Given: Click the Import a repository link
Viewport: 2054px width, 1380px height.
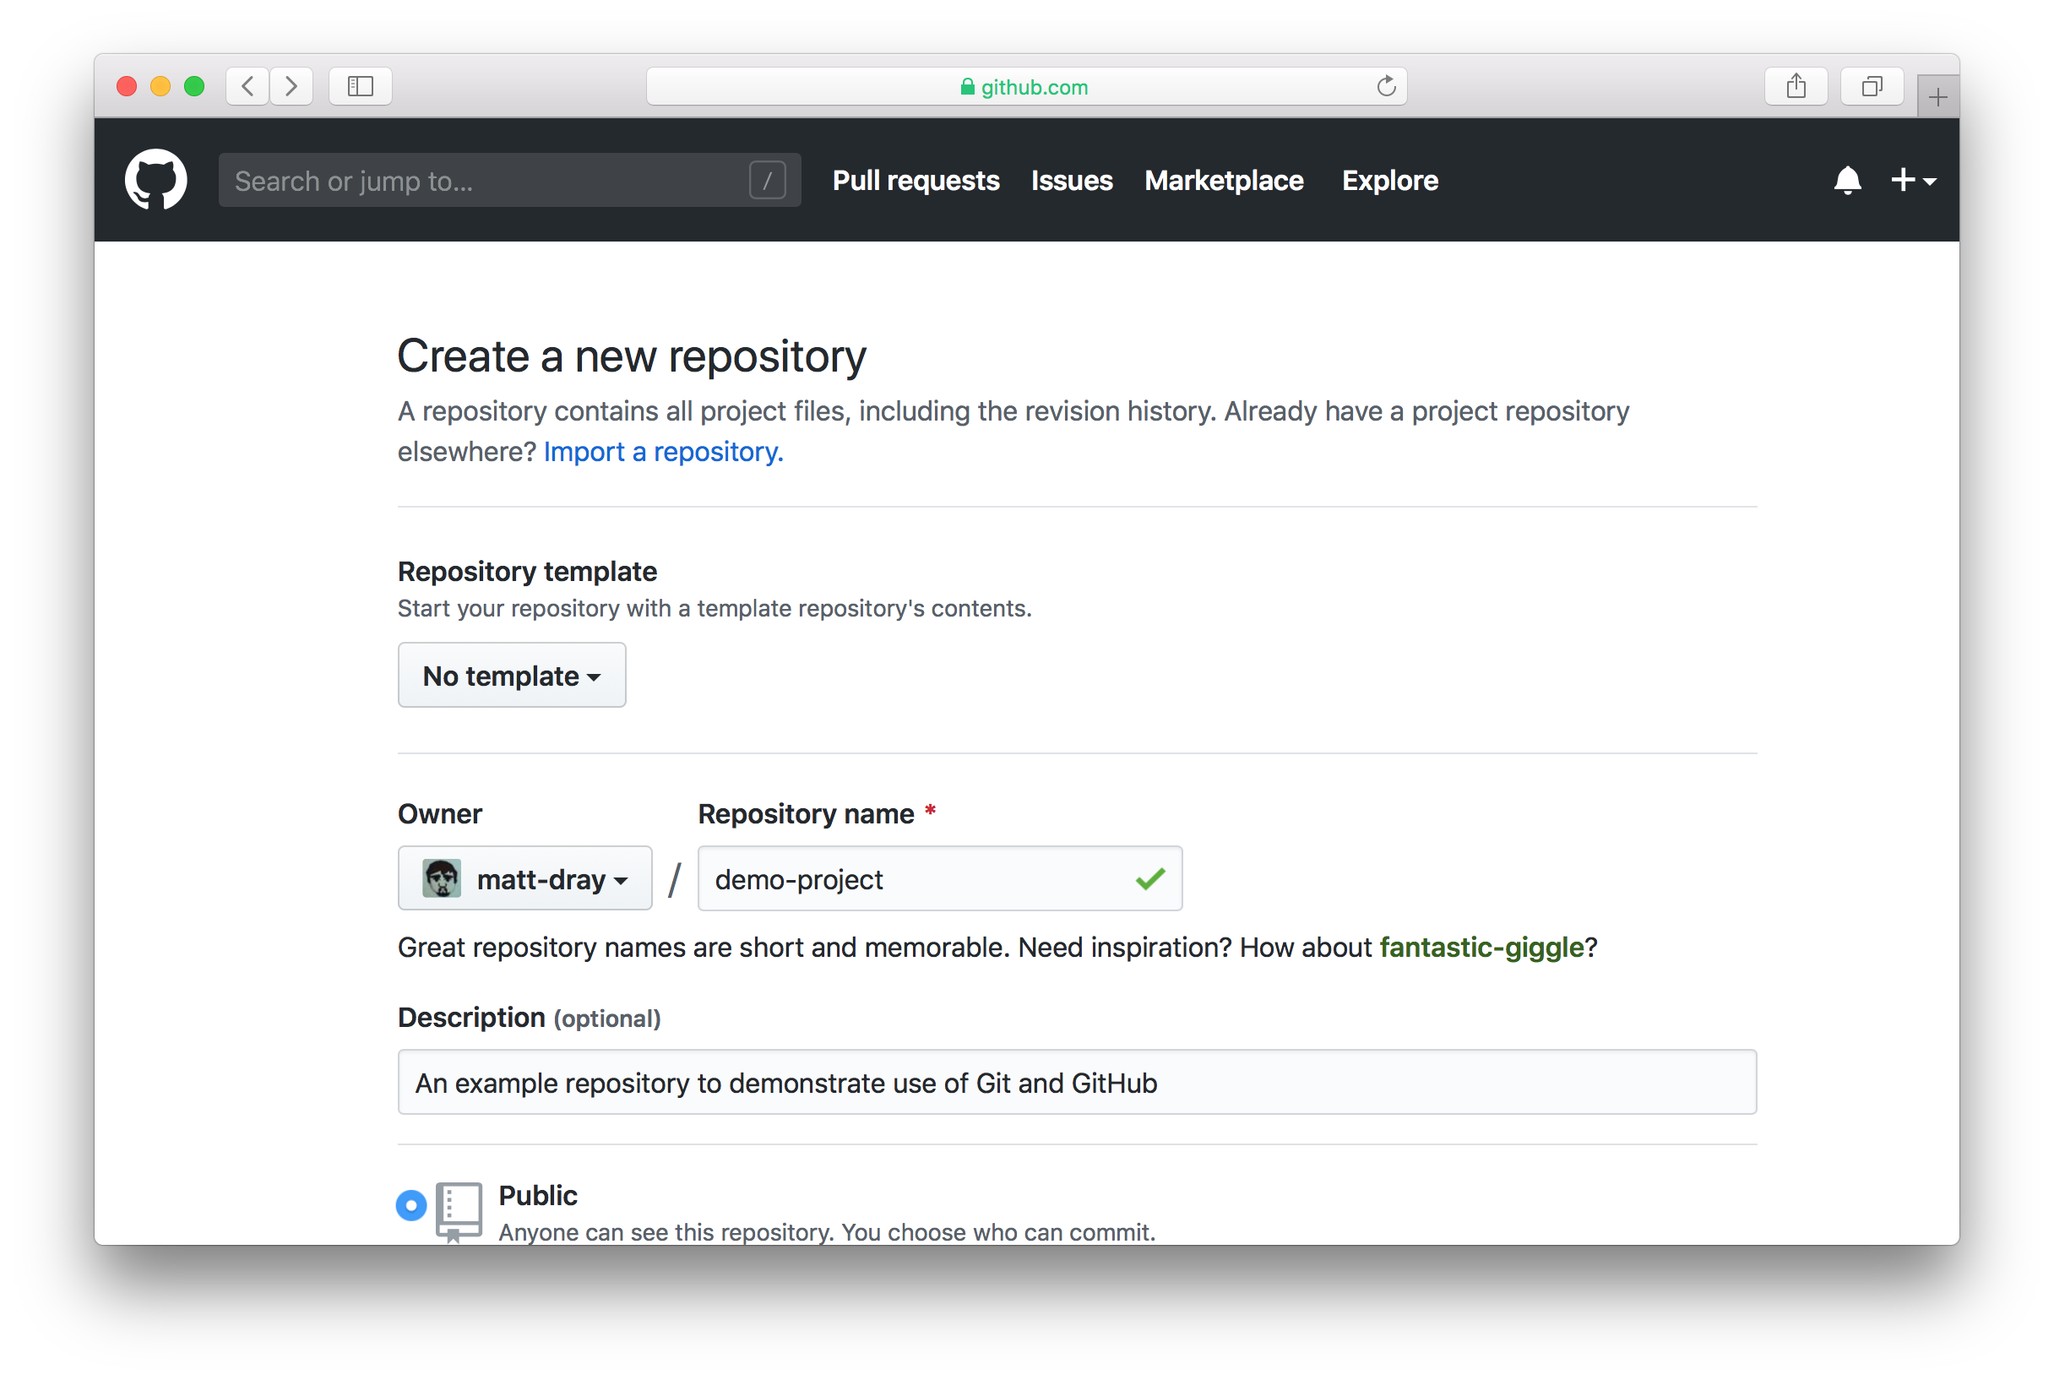Looking at the screenshot, I should point(662,452).
